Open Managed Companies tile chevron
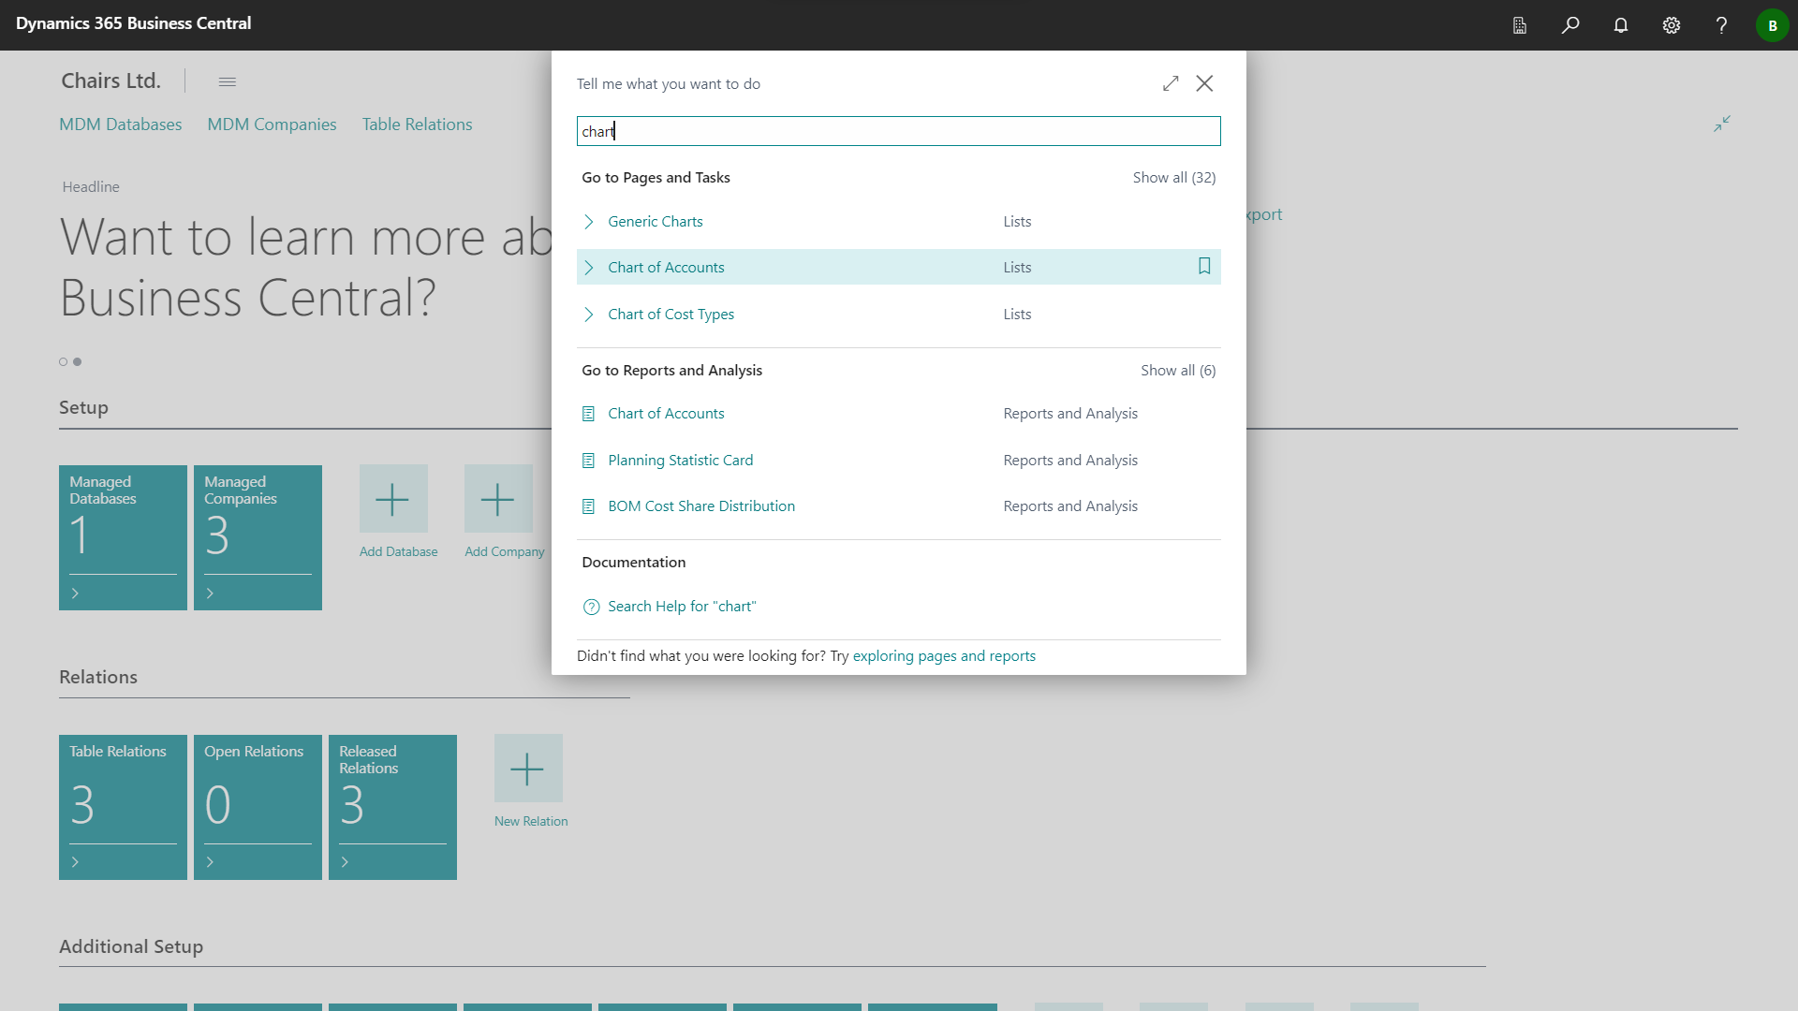This screenshot has height=1011, width=1798. (x=210, y=593)
